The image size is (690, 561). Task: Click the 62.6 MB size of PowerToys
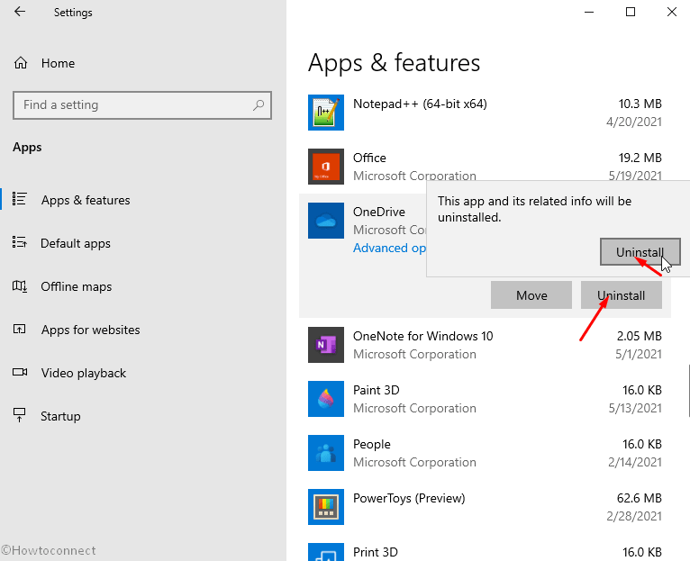[x=639, y=499]
